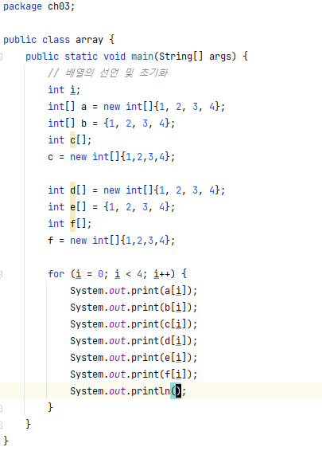
Task: Click the 'public' keyword before 'class array'
Action: coord(20,40)
